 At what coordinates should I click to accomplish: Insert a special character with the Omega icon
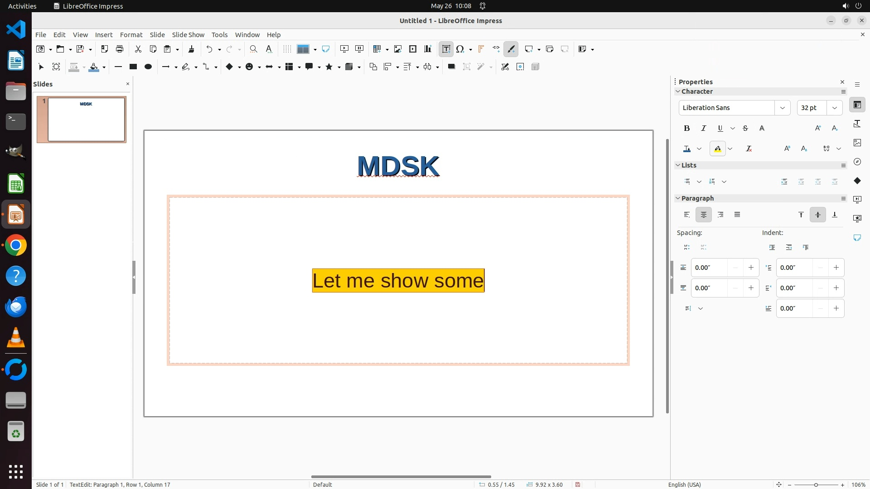[x=460, y=49]
